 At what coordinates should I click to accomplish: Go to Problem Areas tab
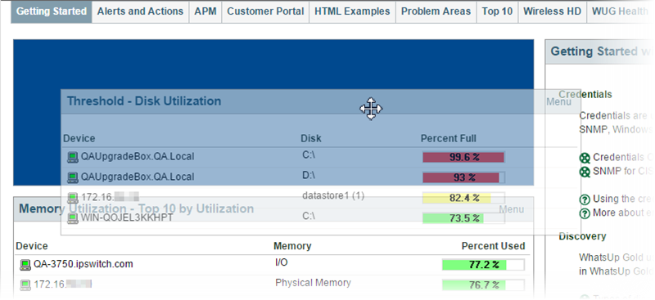436,11
